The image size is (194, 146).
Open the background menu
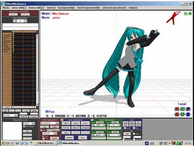(66, 8)
